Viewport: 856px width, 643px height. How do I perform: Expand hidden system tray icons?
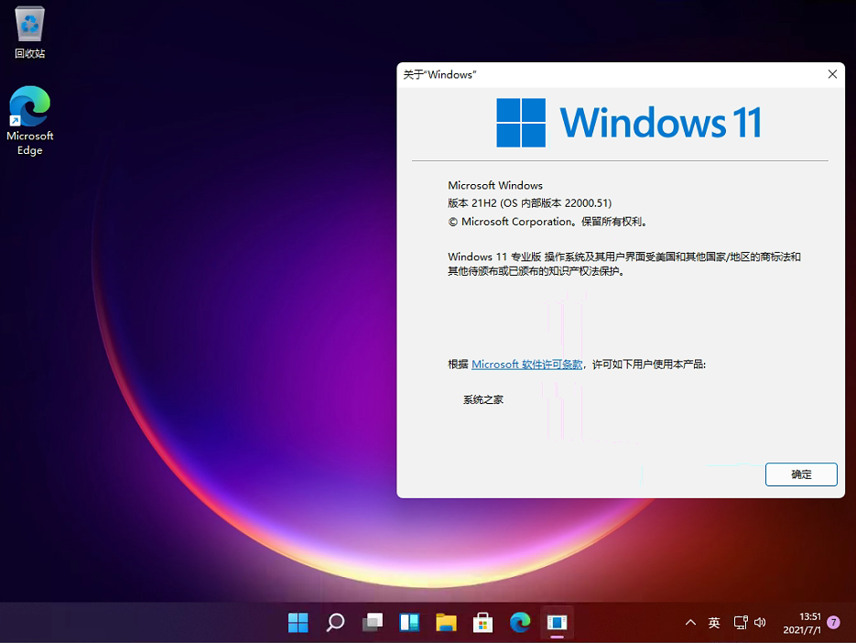[690, 622]
